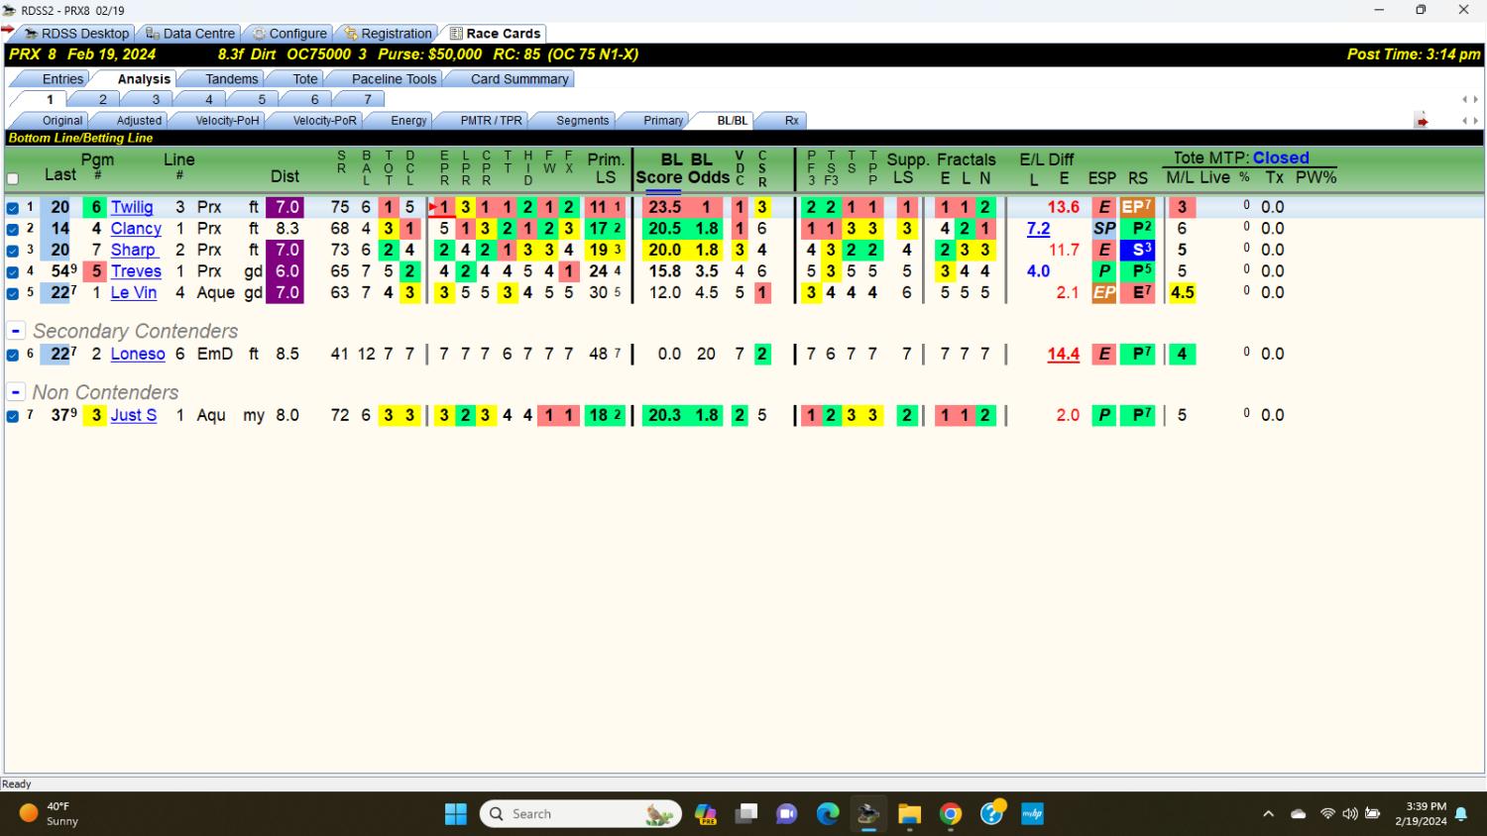Open File Explorer from the taskbar

909,814
